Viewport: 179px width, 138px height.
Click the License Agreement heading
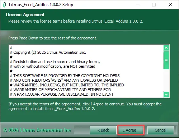click(25, 15)
